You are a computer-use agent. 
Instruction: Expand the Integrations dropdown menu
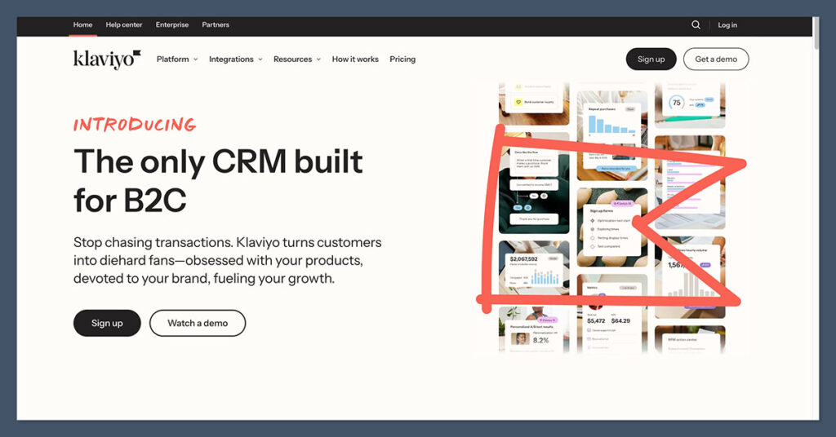point(235,60)
